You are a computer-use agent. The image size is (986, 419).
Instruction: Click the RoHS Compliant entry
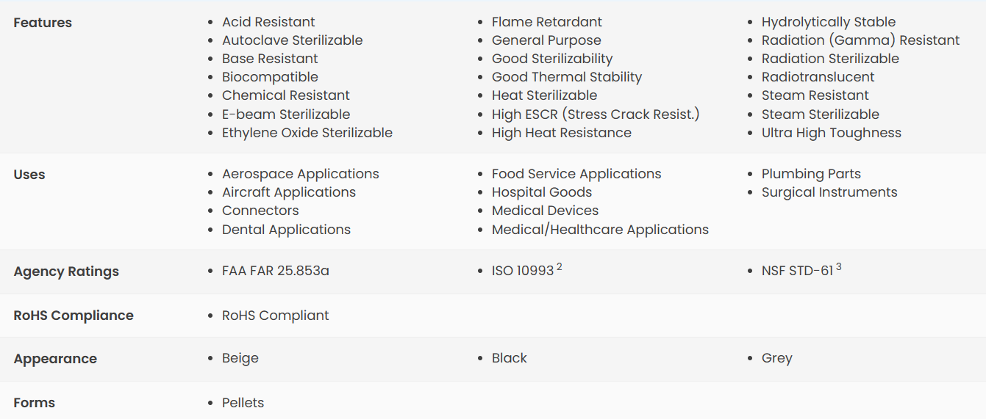[276, 316]
